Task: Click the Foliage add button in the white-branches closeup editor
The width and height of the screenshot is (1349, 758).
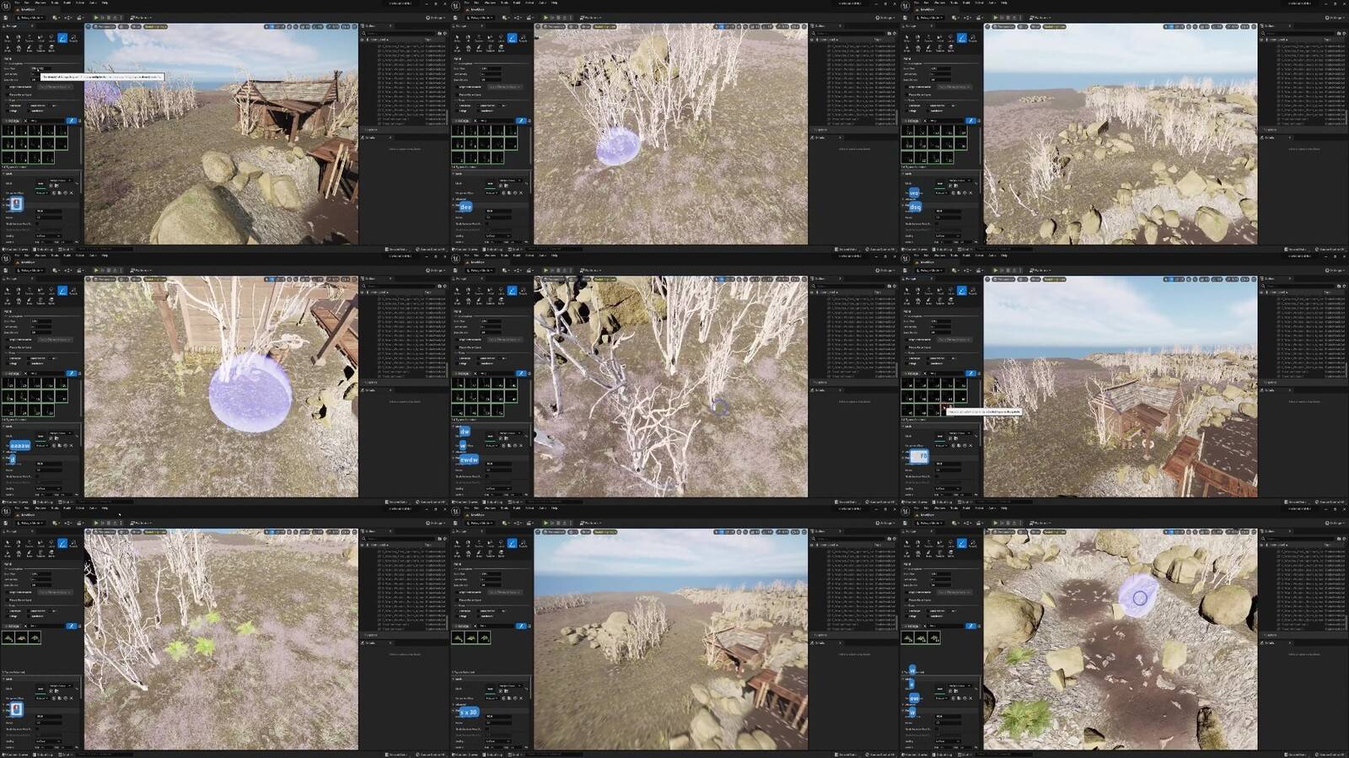Action: (x=461, y=374)
